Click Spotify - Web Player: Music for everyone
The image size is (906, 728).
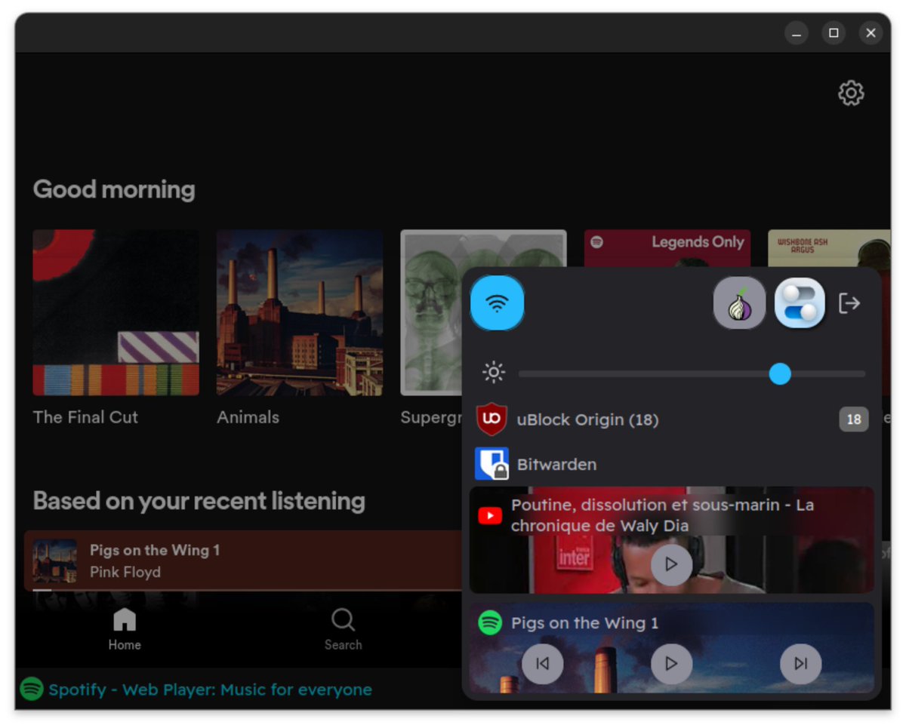tap(210, 690)
